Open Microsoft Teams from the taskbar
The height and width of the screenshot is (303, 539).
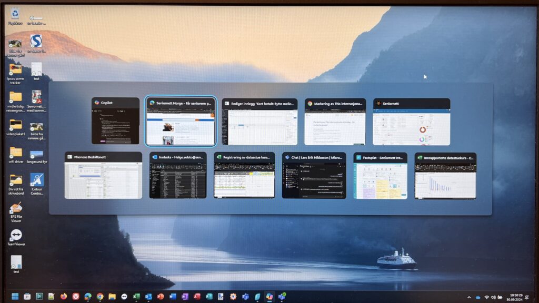244,296
